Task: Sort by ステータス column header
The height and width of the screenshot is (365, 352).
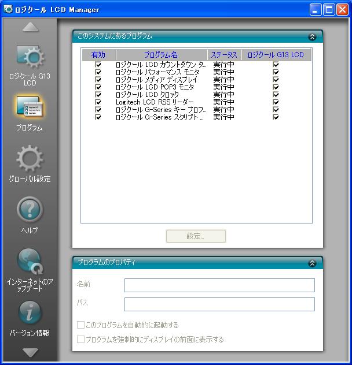Action: [x=224, y=55]
